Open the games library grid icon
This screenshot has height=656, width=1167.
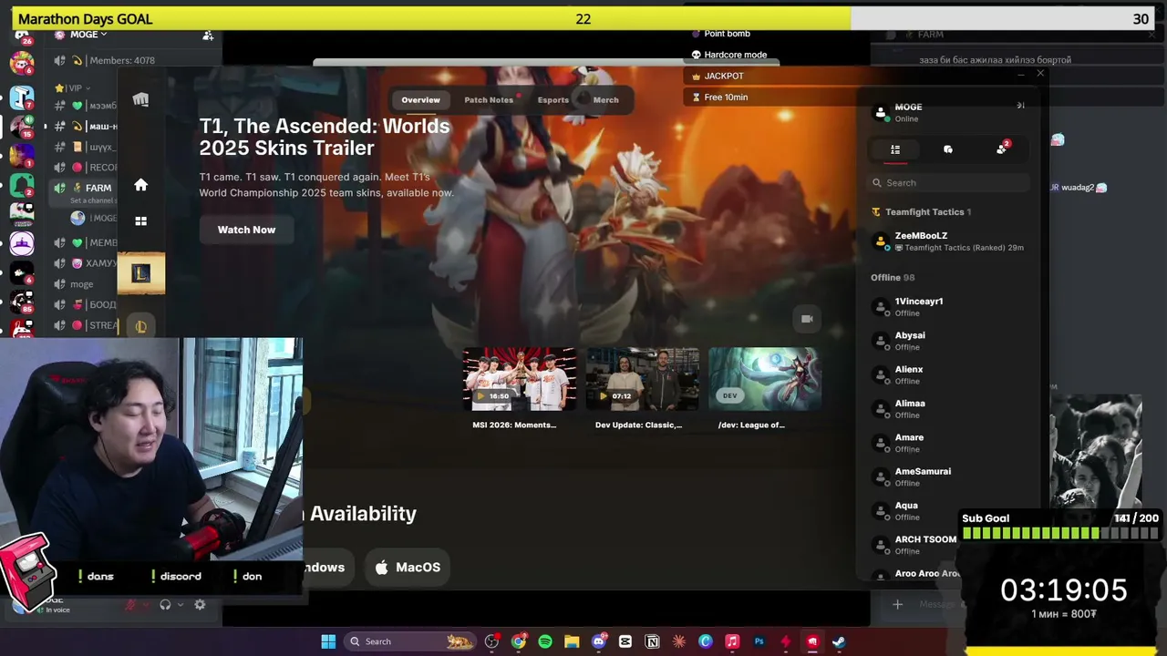[x=140, y=220]
